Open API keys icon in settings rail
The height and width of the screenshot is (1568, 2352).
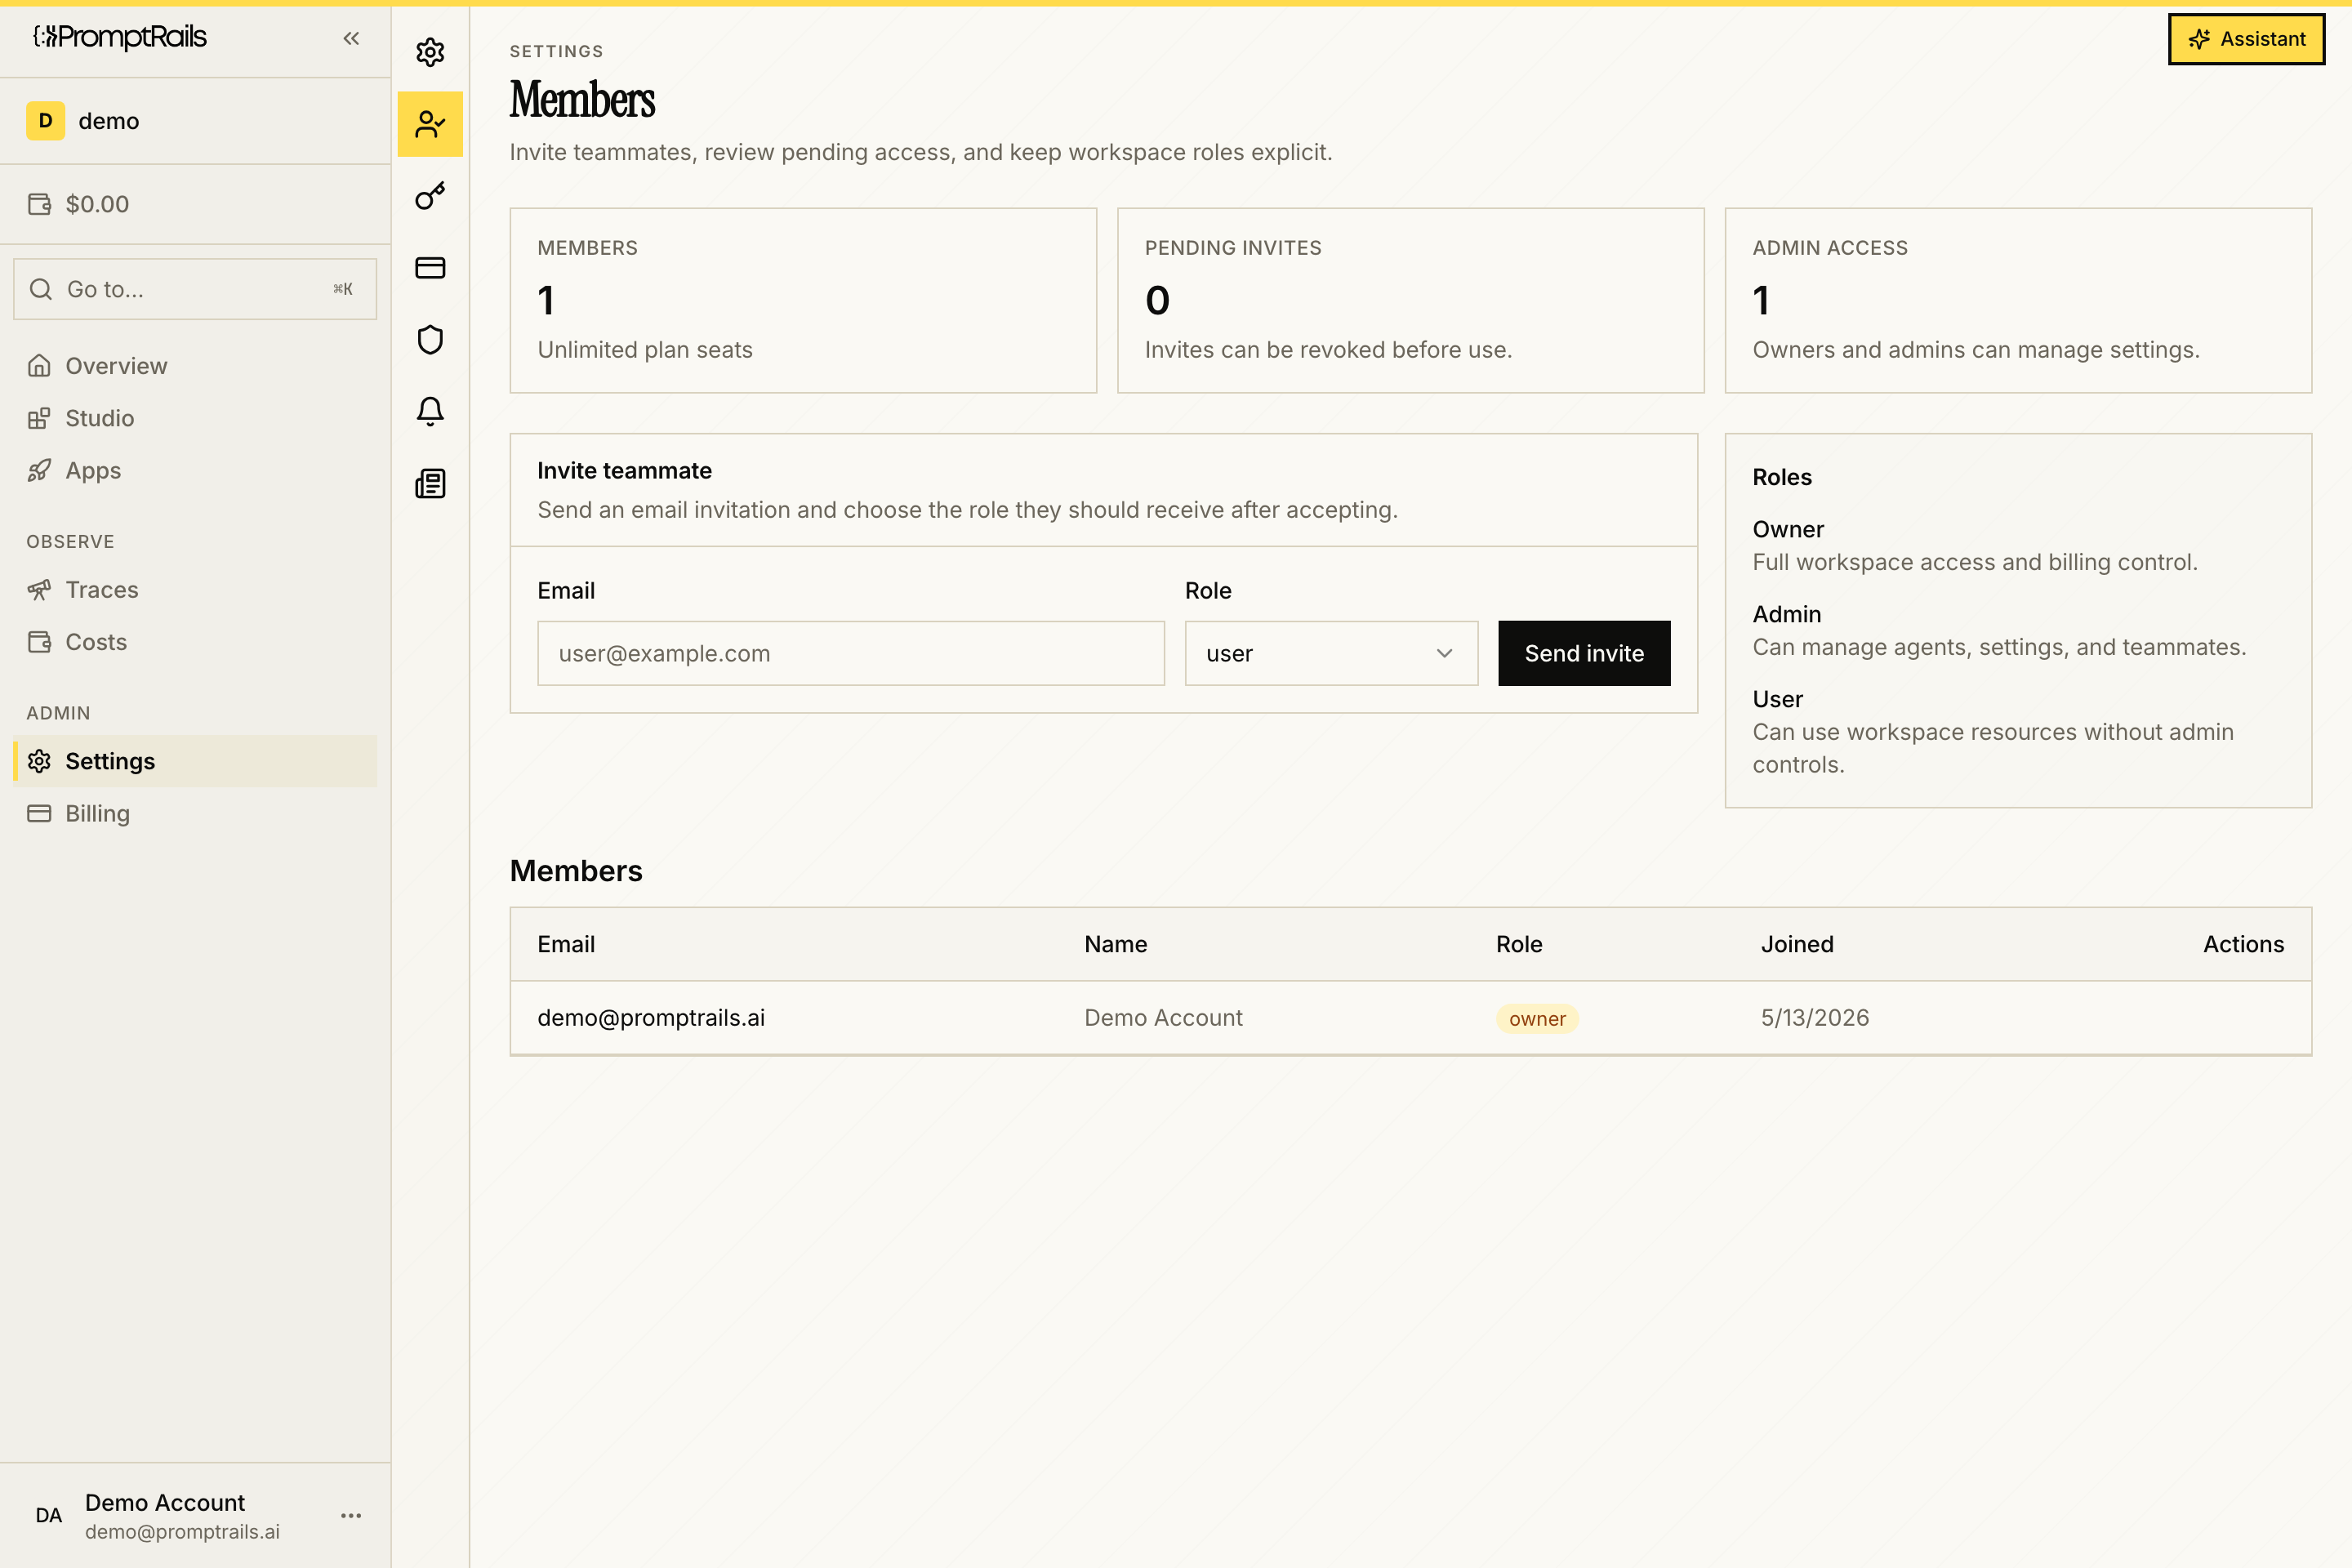430,196
